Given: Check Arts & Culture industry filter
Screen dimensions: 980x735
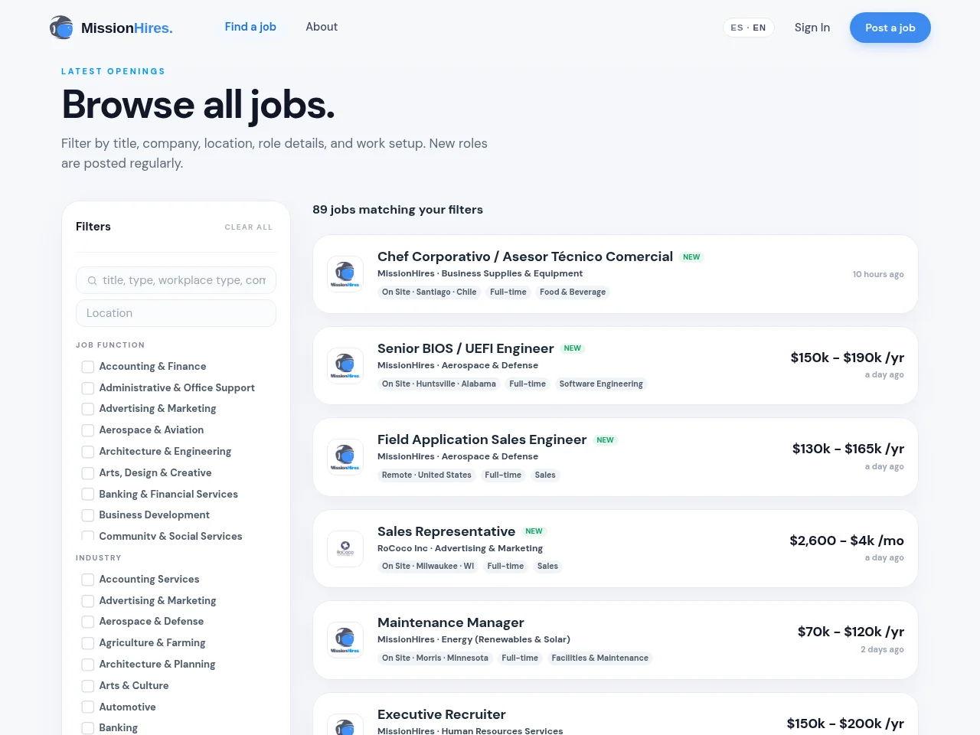Looking at the screenshot, I should point(88,686).
